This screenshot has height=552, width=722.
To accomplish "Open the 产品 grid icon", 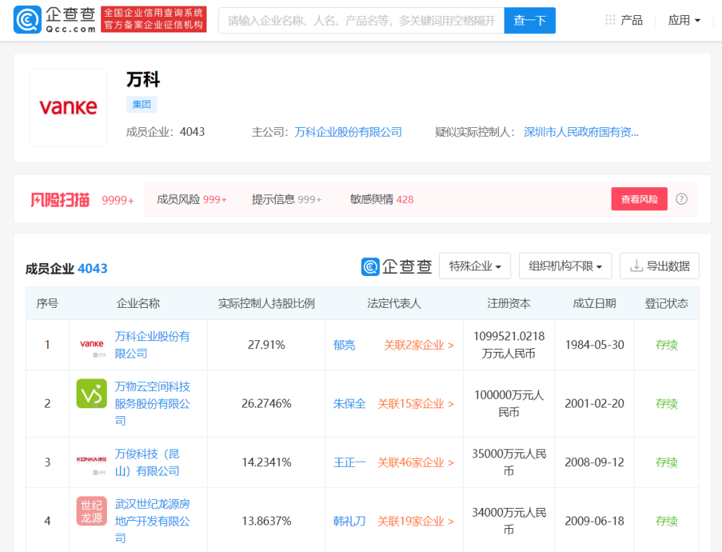I will click(x=610, y=20).
